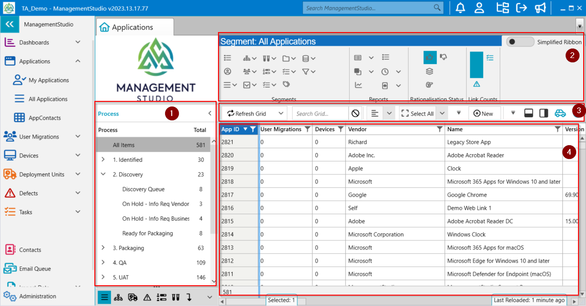Click the Search ManagementStudio field
The width and height of the screenshot is (586, 306).
(x=368, y=8)
